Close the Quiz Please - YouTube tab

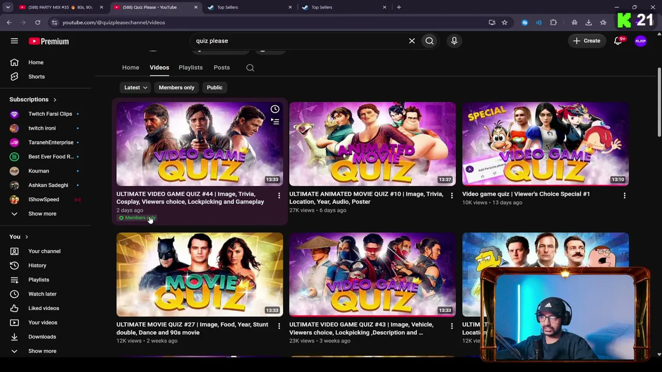point(195,7)
